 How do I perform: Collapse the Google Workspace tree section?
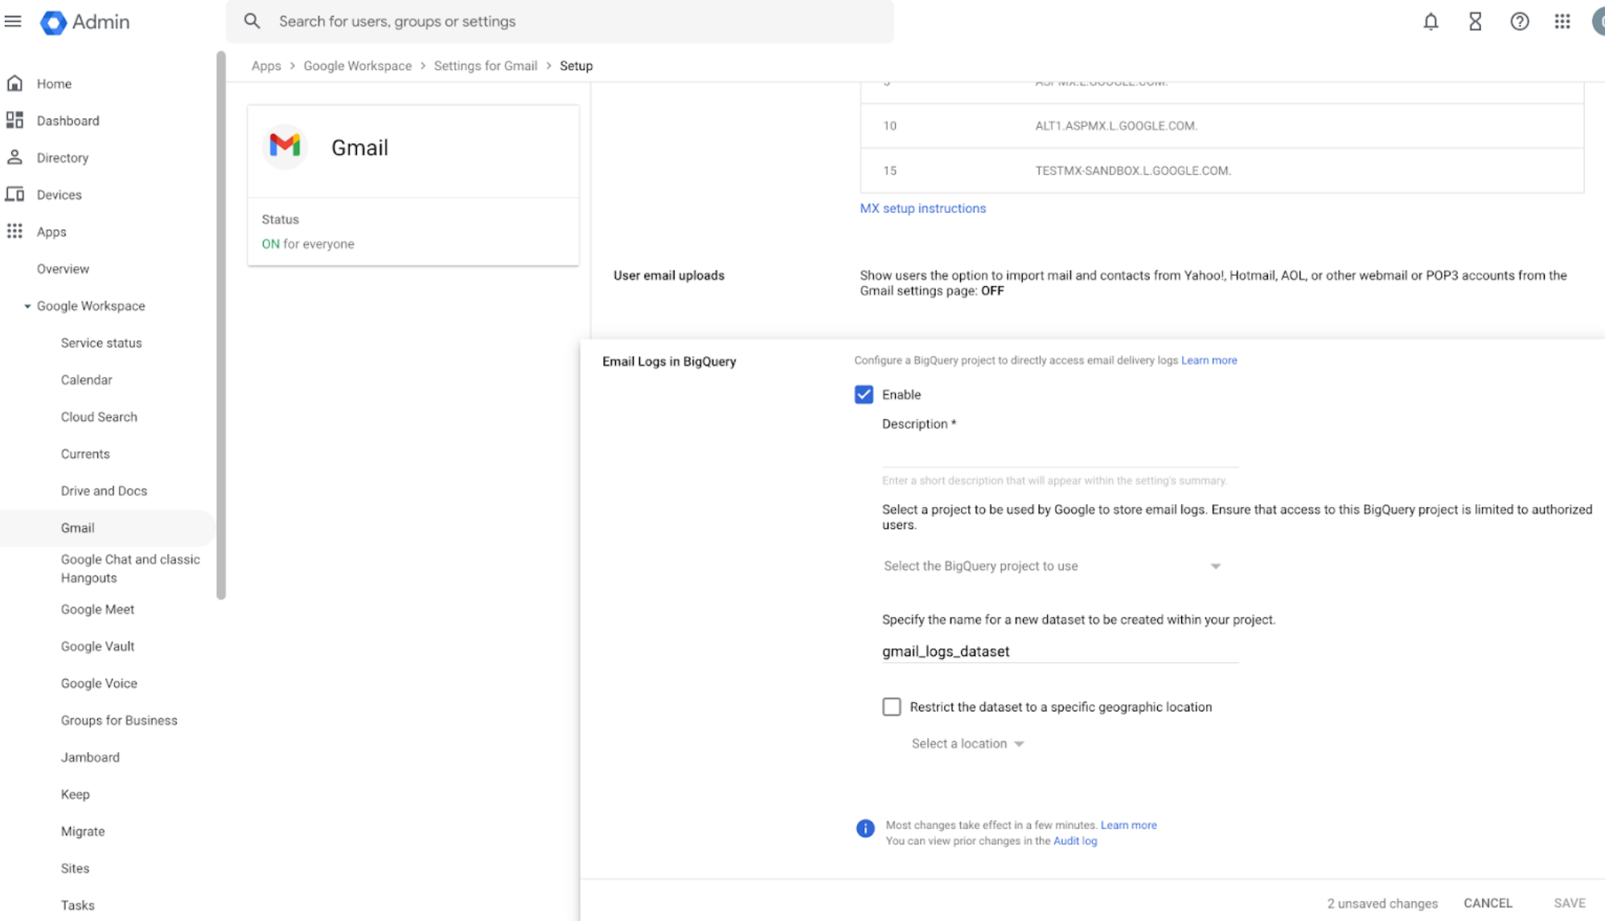coord(27,306)
